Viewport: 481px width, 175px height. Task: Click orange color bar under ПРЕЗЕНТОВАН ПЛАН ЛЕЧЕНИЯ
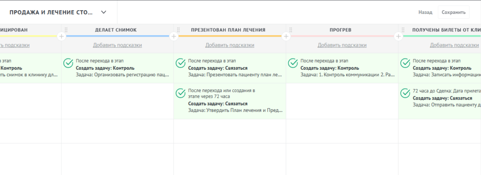tap(230, 36)
